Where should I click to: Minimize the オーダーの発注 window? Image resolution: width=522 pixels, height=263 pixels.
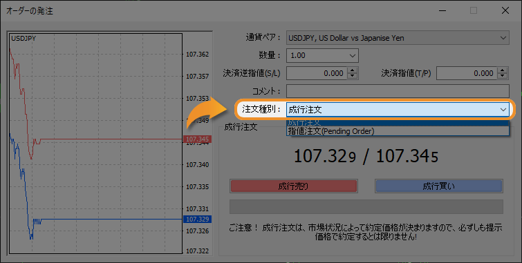pyautogui.click(x=442, y=10)
